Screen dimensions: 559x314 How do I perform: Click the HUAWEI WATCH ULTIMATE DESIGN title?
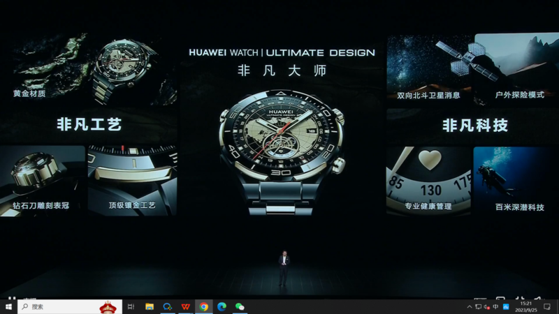[282, 53]
